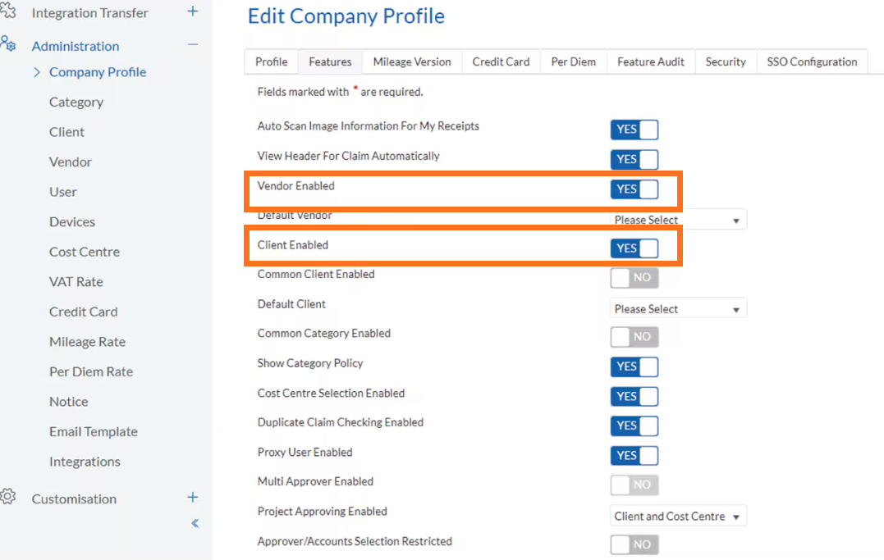The image size is (884, 560).
Task: Click the Administration sidebar heading
Action: pyautogui.click(x=76, y=46)
